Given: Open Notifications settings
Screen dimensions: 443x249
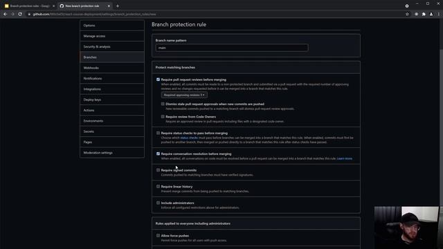Looking at the screenshot, I should point(112,78).
